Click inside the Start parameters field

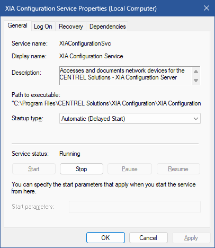pyautogui.click(x=135, y=207)
